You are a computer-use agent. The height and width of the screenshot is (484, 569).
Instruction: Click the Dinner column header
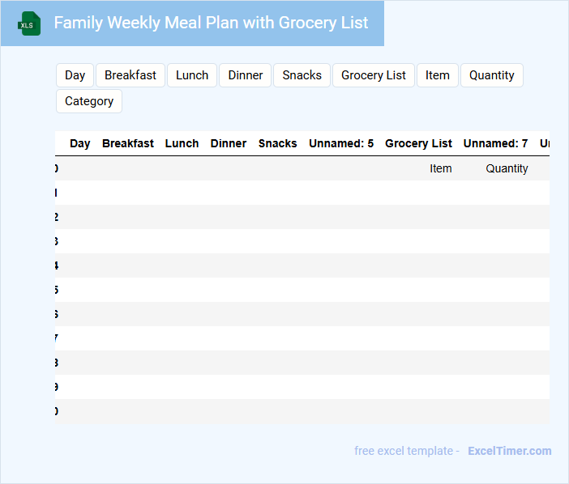[x=229, y=143]
